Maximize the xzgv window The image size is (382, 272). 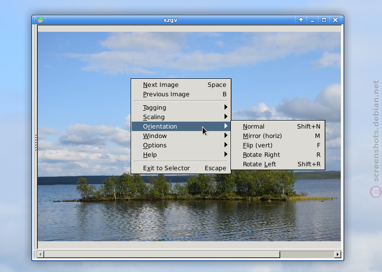(x=324, y=20)
